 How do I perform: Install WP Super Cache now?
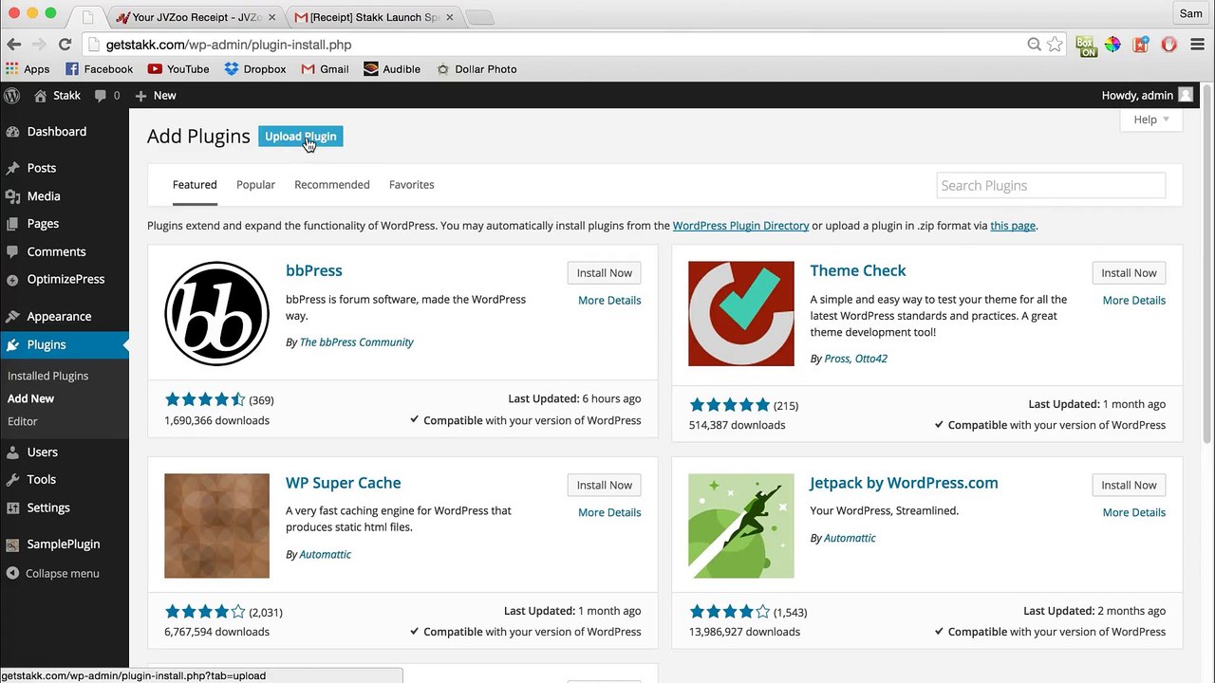tap(604, 485)
